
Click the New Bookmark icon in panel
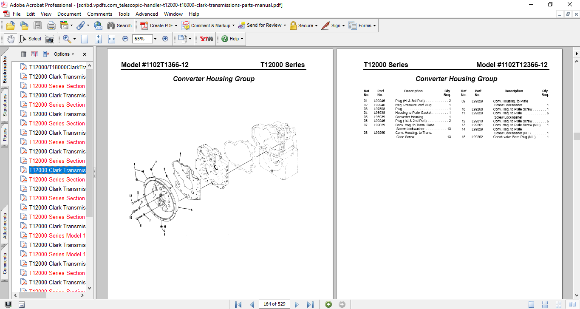[35, 54]
